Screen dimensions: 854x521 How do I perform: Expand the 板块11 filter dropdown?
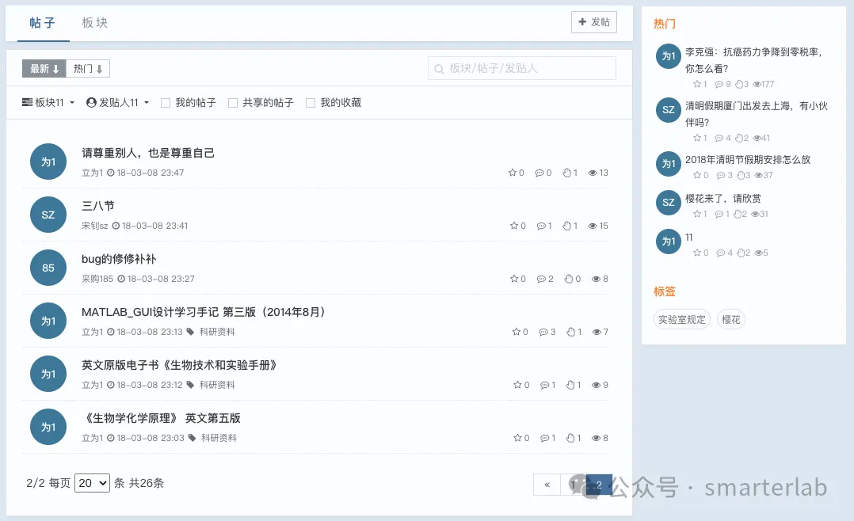pyautogui.click(x=48, y=102)
